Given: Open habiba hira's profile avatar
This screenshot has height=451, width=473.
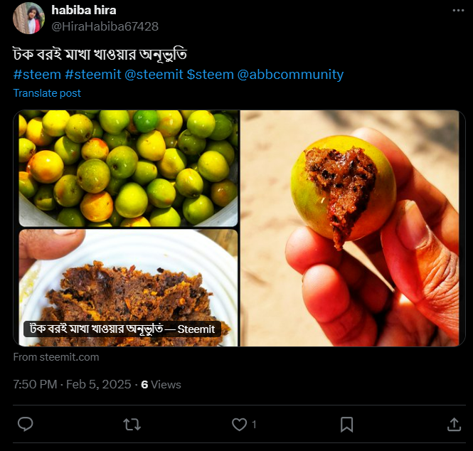Looking at the screenshot, I should [29, 18].
